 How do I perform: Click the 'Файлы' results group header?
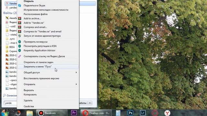click(x=10, y=13)
